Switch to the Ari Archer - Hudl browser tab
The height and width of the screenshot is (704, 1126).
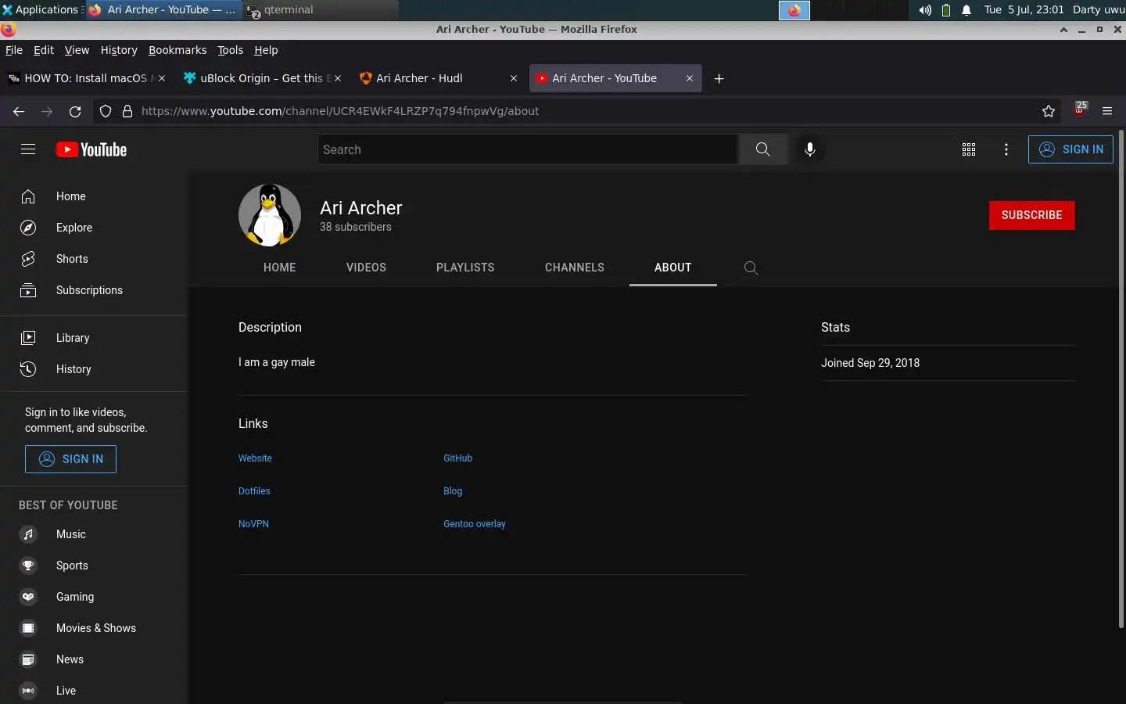click(x=438, y=78)
